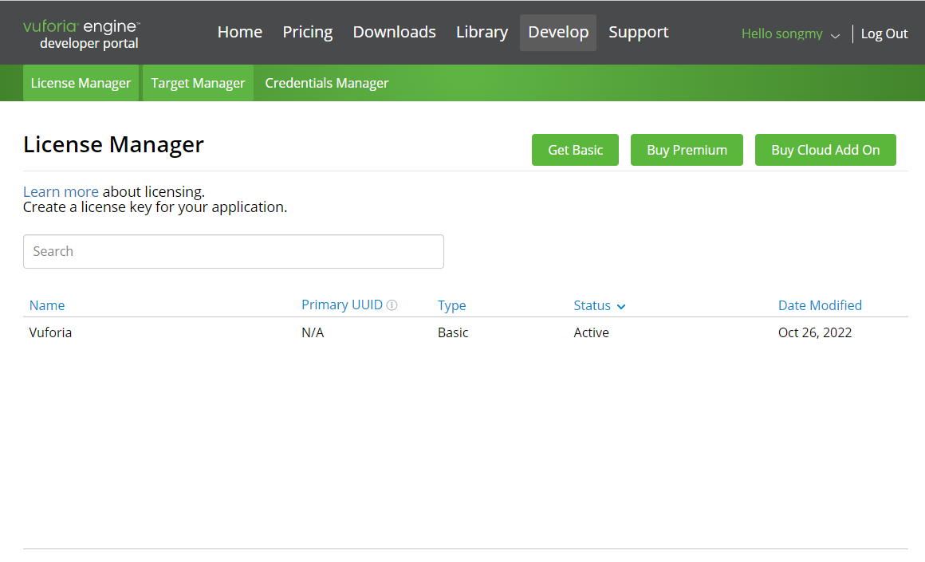Switch to the Target Manager tab
Screen dimensions: 925x562
[198, 83]
